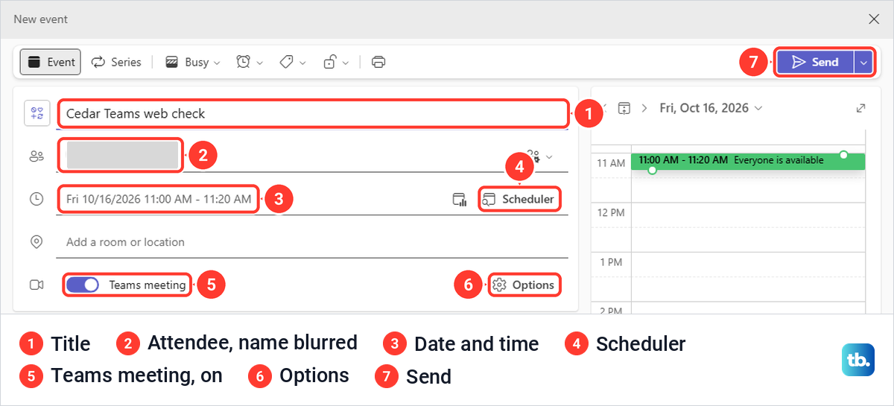Open the Scheduler

(519, 199)
